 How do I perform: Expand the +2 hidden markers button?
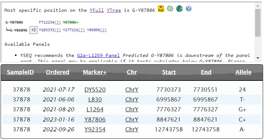point(33,30)
